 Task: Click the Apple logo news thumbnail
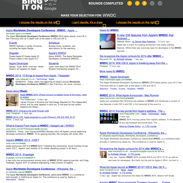108,42
